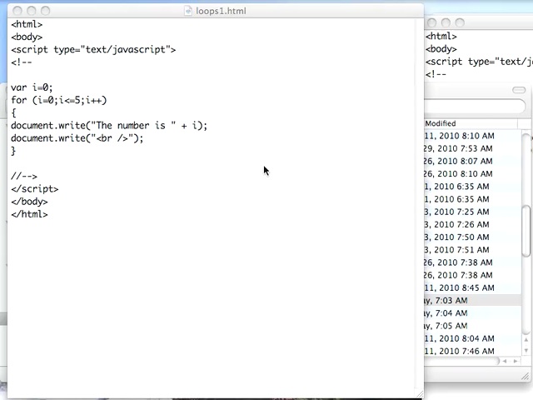Click the 'The number is' document.write line
533x400 pixels.
(109, 126)
